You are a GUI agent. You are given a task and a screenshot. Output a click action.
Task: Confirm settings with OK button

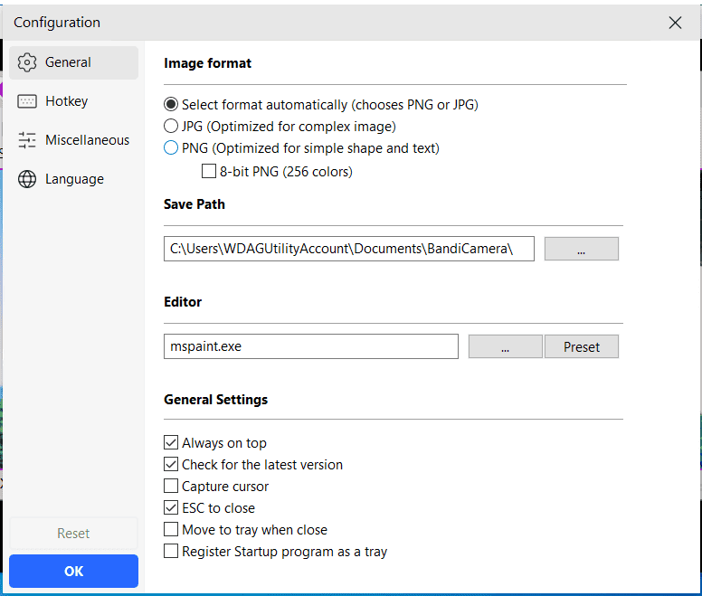[x=73, y=571]
